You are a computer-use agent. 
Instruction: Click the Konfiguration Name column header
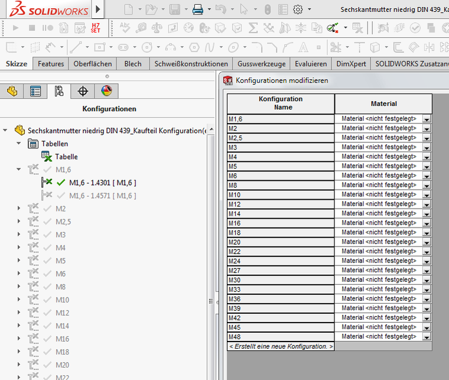pos(281,103)
